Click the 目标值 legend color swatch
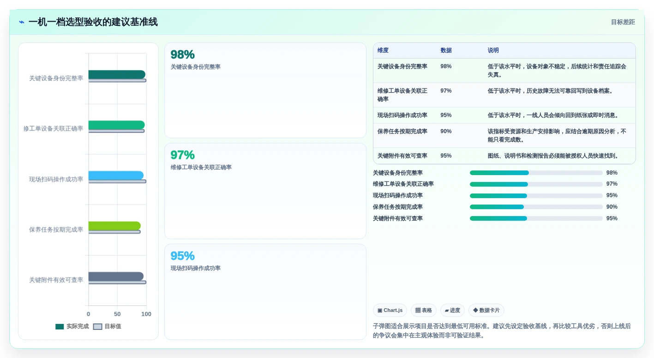 point(97,327)
